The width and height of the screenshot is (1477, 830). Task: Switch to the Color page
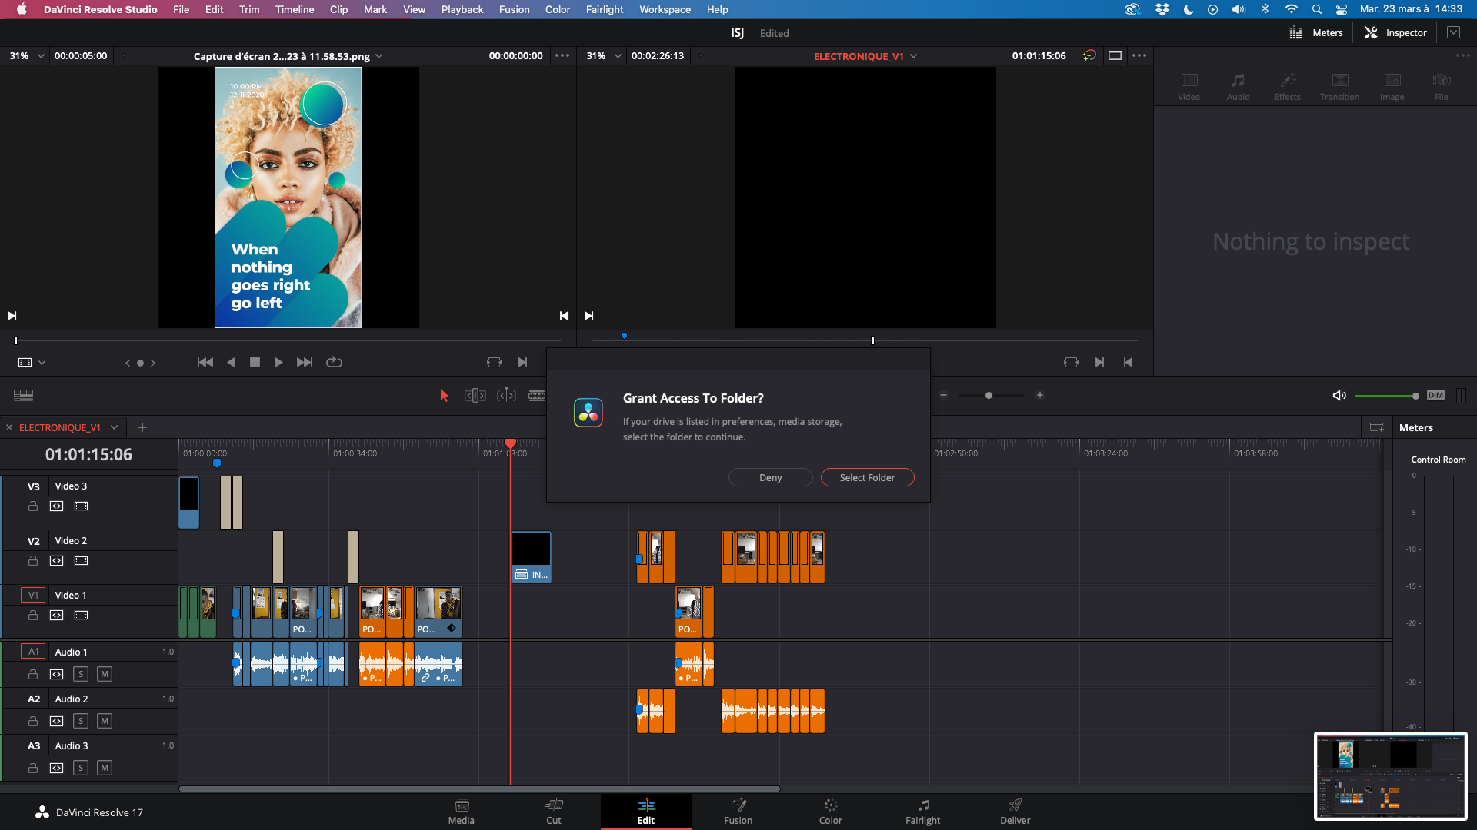pos(831,812)
